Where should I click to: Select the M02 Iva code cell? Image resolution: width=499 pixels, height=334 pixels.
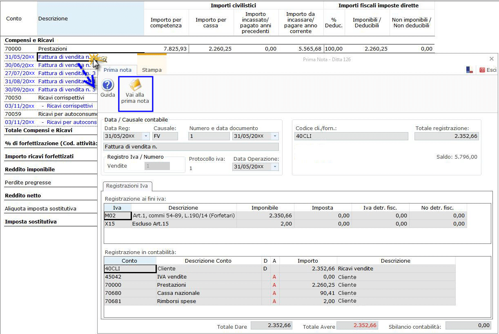point(118,216)
